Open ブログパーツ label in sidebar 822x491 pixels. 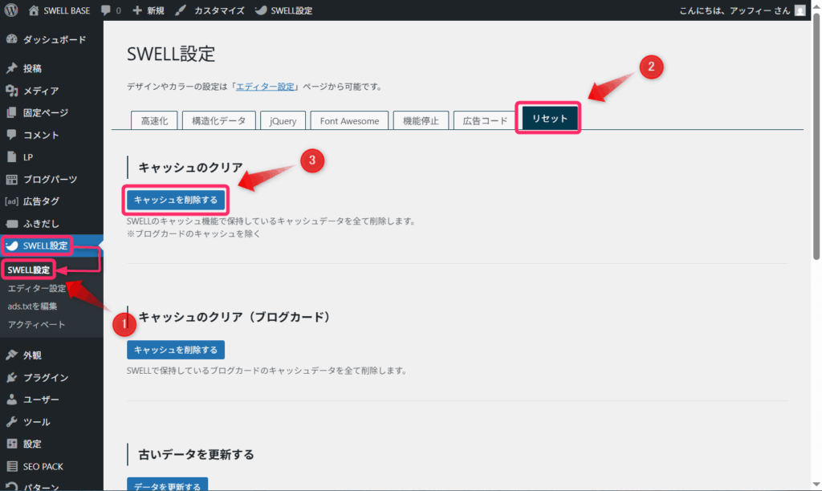(x=50, y=179)
